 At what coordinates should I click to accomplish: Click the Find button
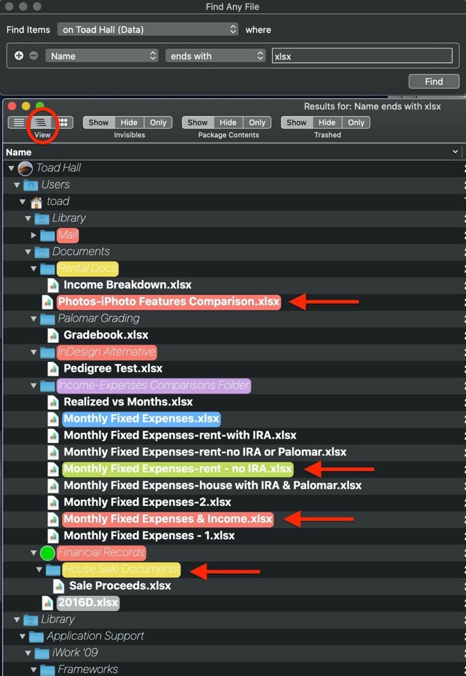pyautogui.click(x=433, y=82)
